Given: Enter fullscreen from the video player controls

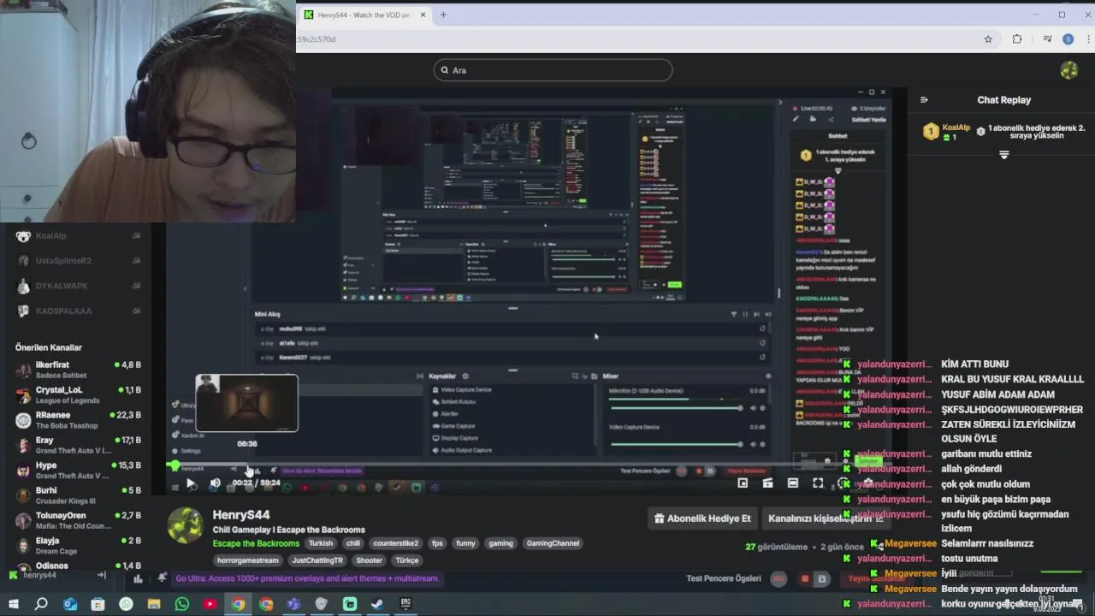Looking at the screenshot, I should [818, 483].
